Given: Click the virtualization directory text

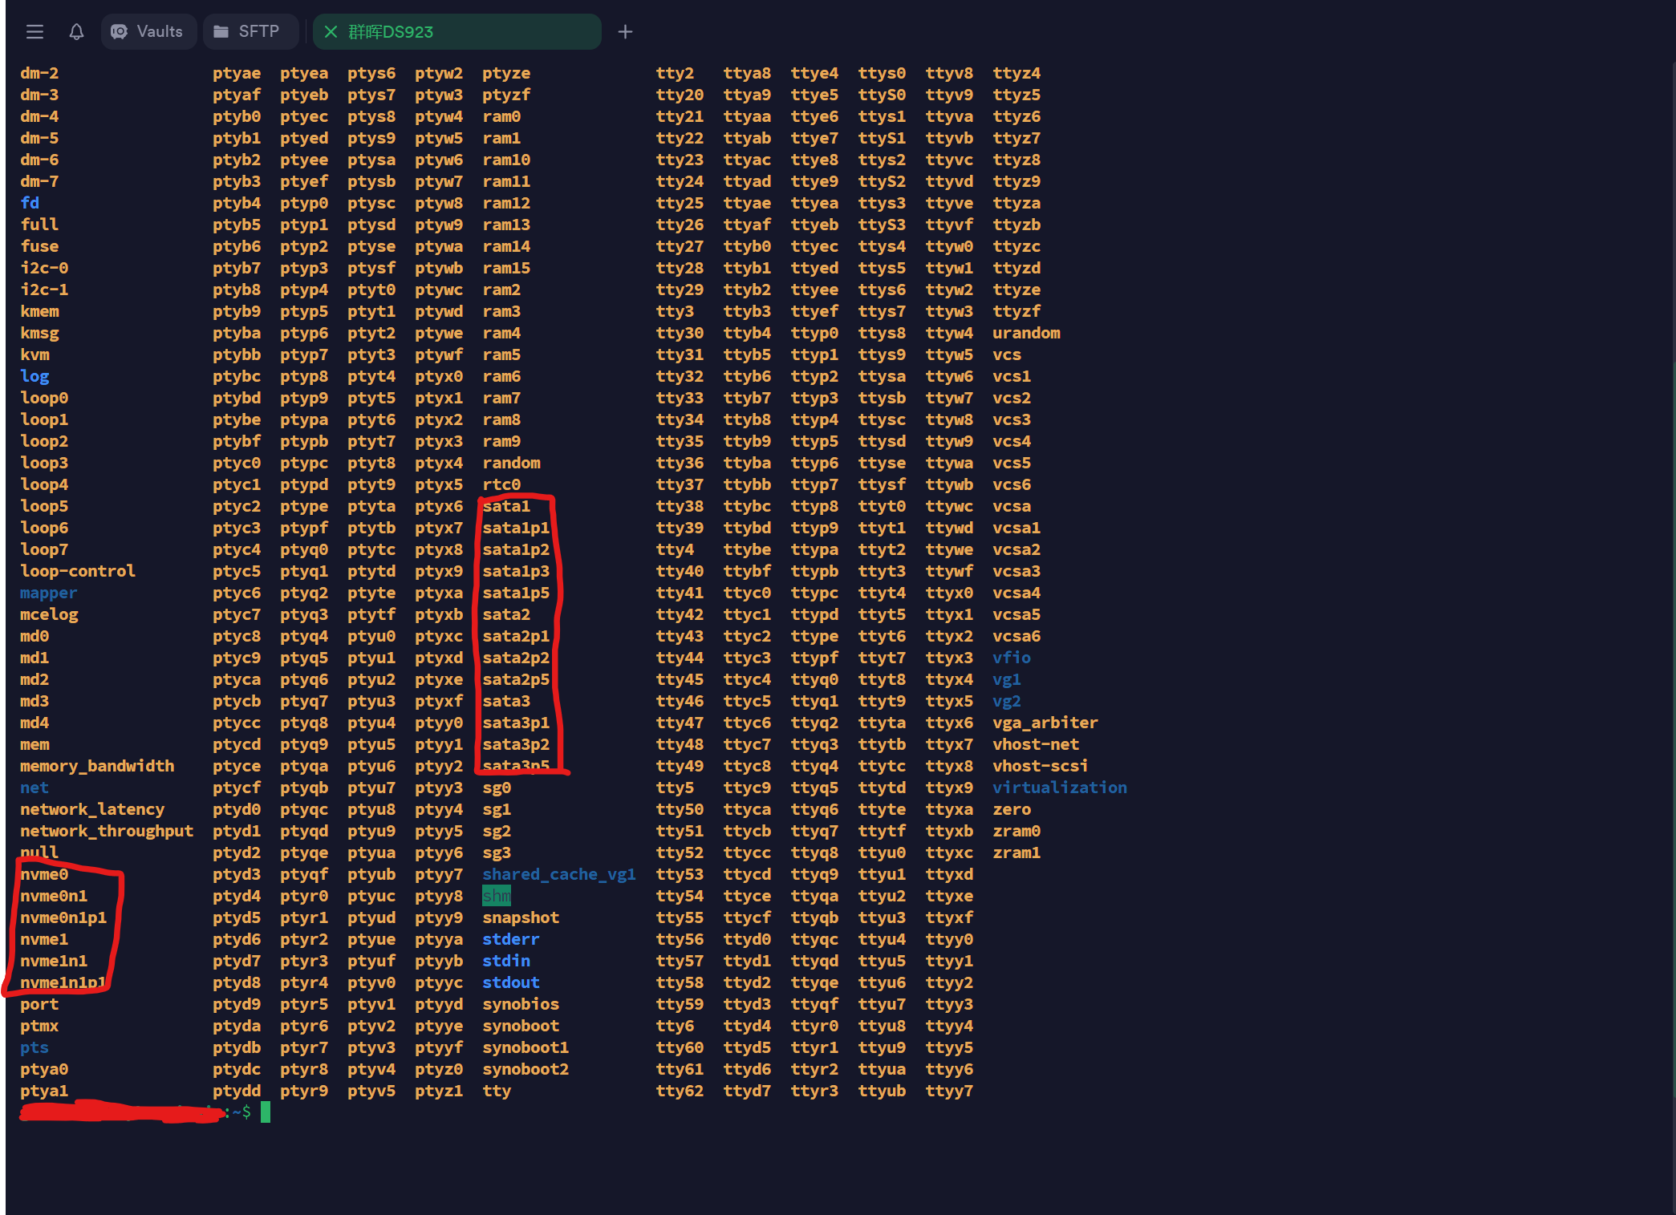Looking at the screenshot, I should click(x=1059, y=788).
